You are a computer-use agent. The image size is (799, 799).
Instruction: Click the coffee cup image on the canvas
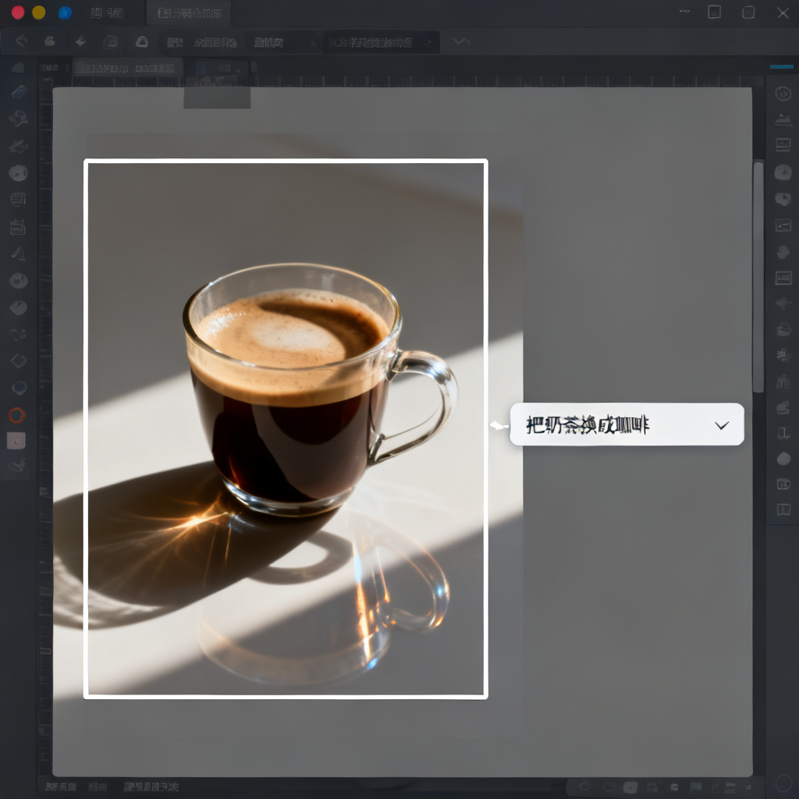pos(286,428)
